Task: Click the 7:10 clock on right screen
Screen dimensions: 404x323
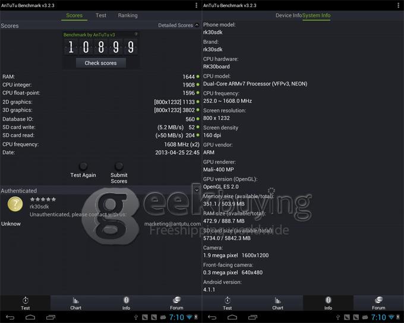Action: tap(378, 317)
